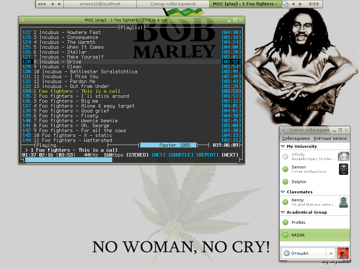
Task: Select 'Foo fighters - For all the cows'
Action: [x=132, y=131]
